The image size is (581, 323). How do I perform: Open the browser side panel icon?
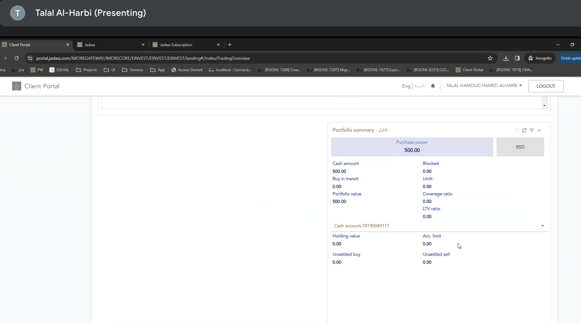coord(517,58)
